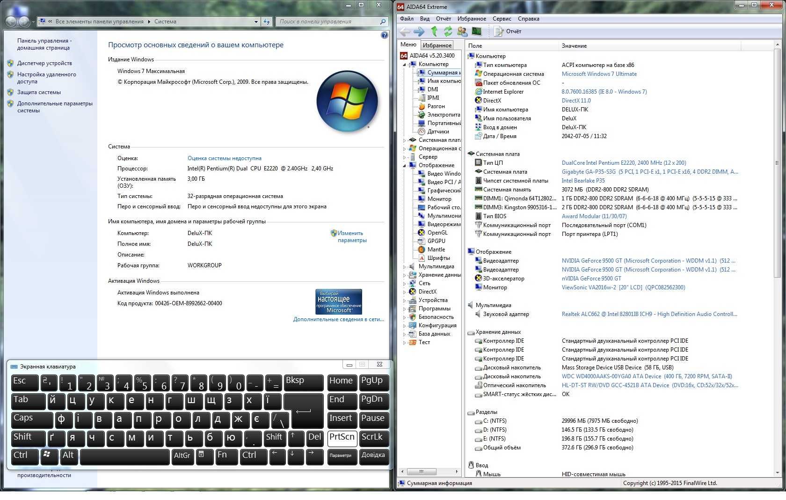The image size is (786, 500).
Task: Expand the Хранение данных tree node
Action: [x=405, y=275]
